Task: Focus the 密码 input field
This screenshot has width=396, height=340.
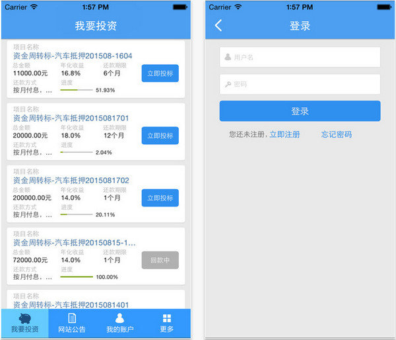Action: [300, 84]
